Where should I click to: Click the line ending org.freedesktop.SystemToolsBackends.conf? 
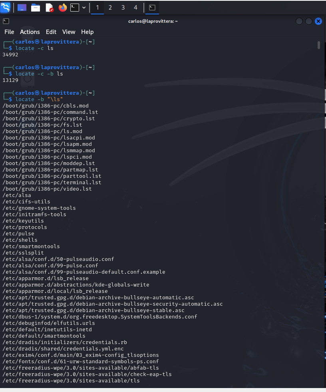tap(100, 317)
